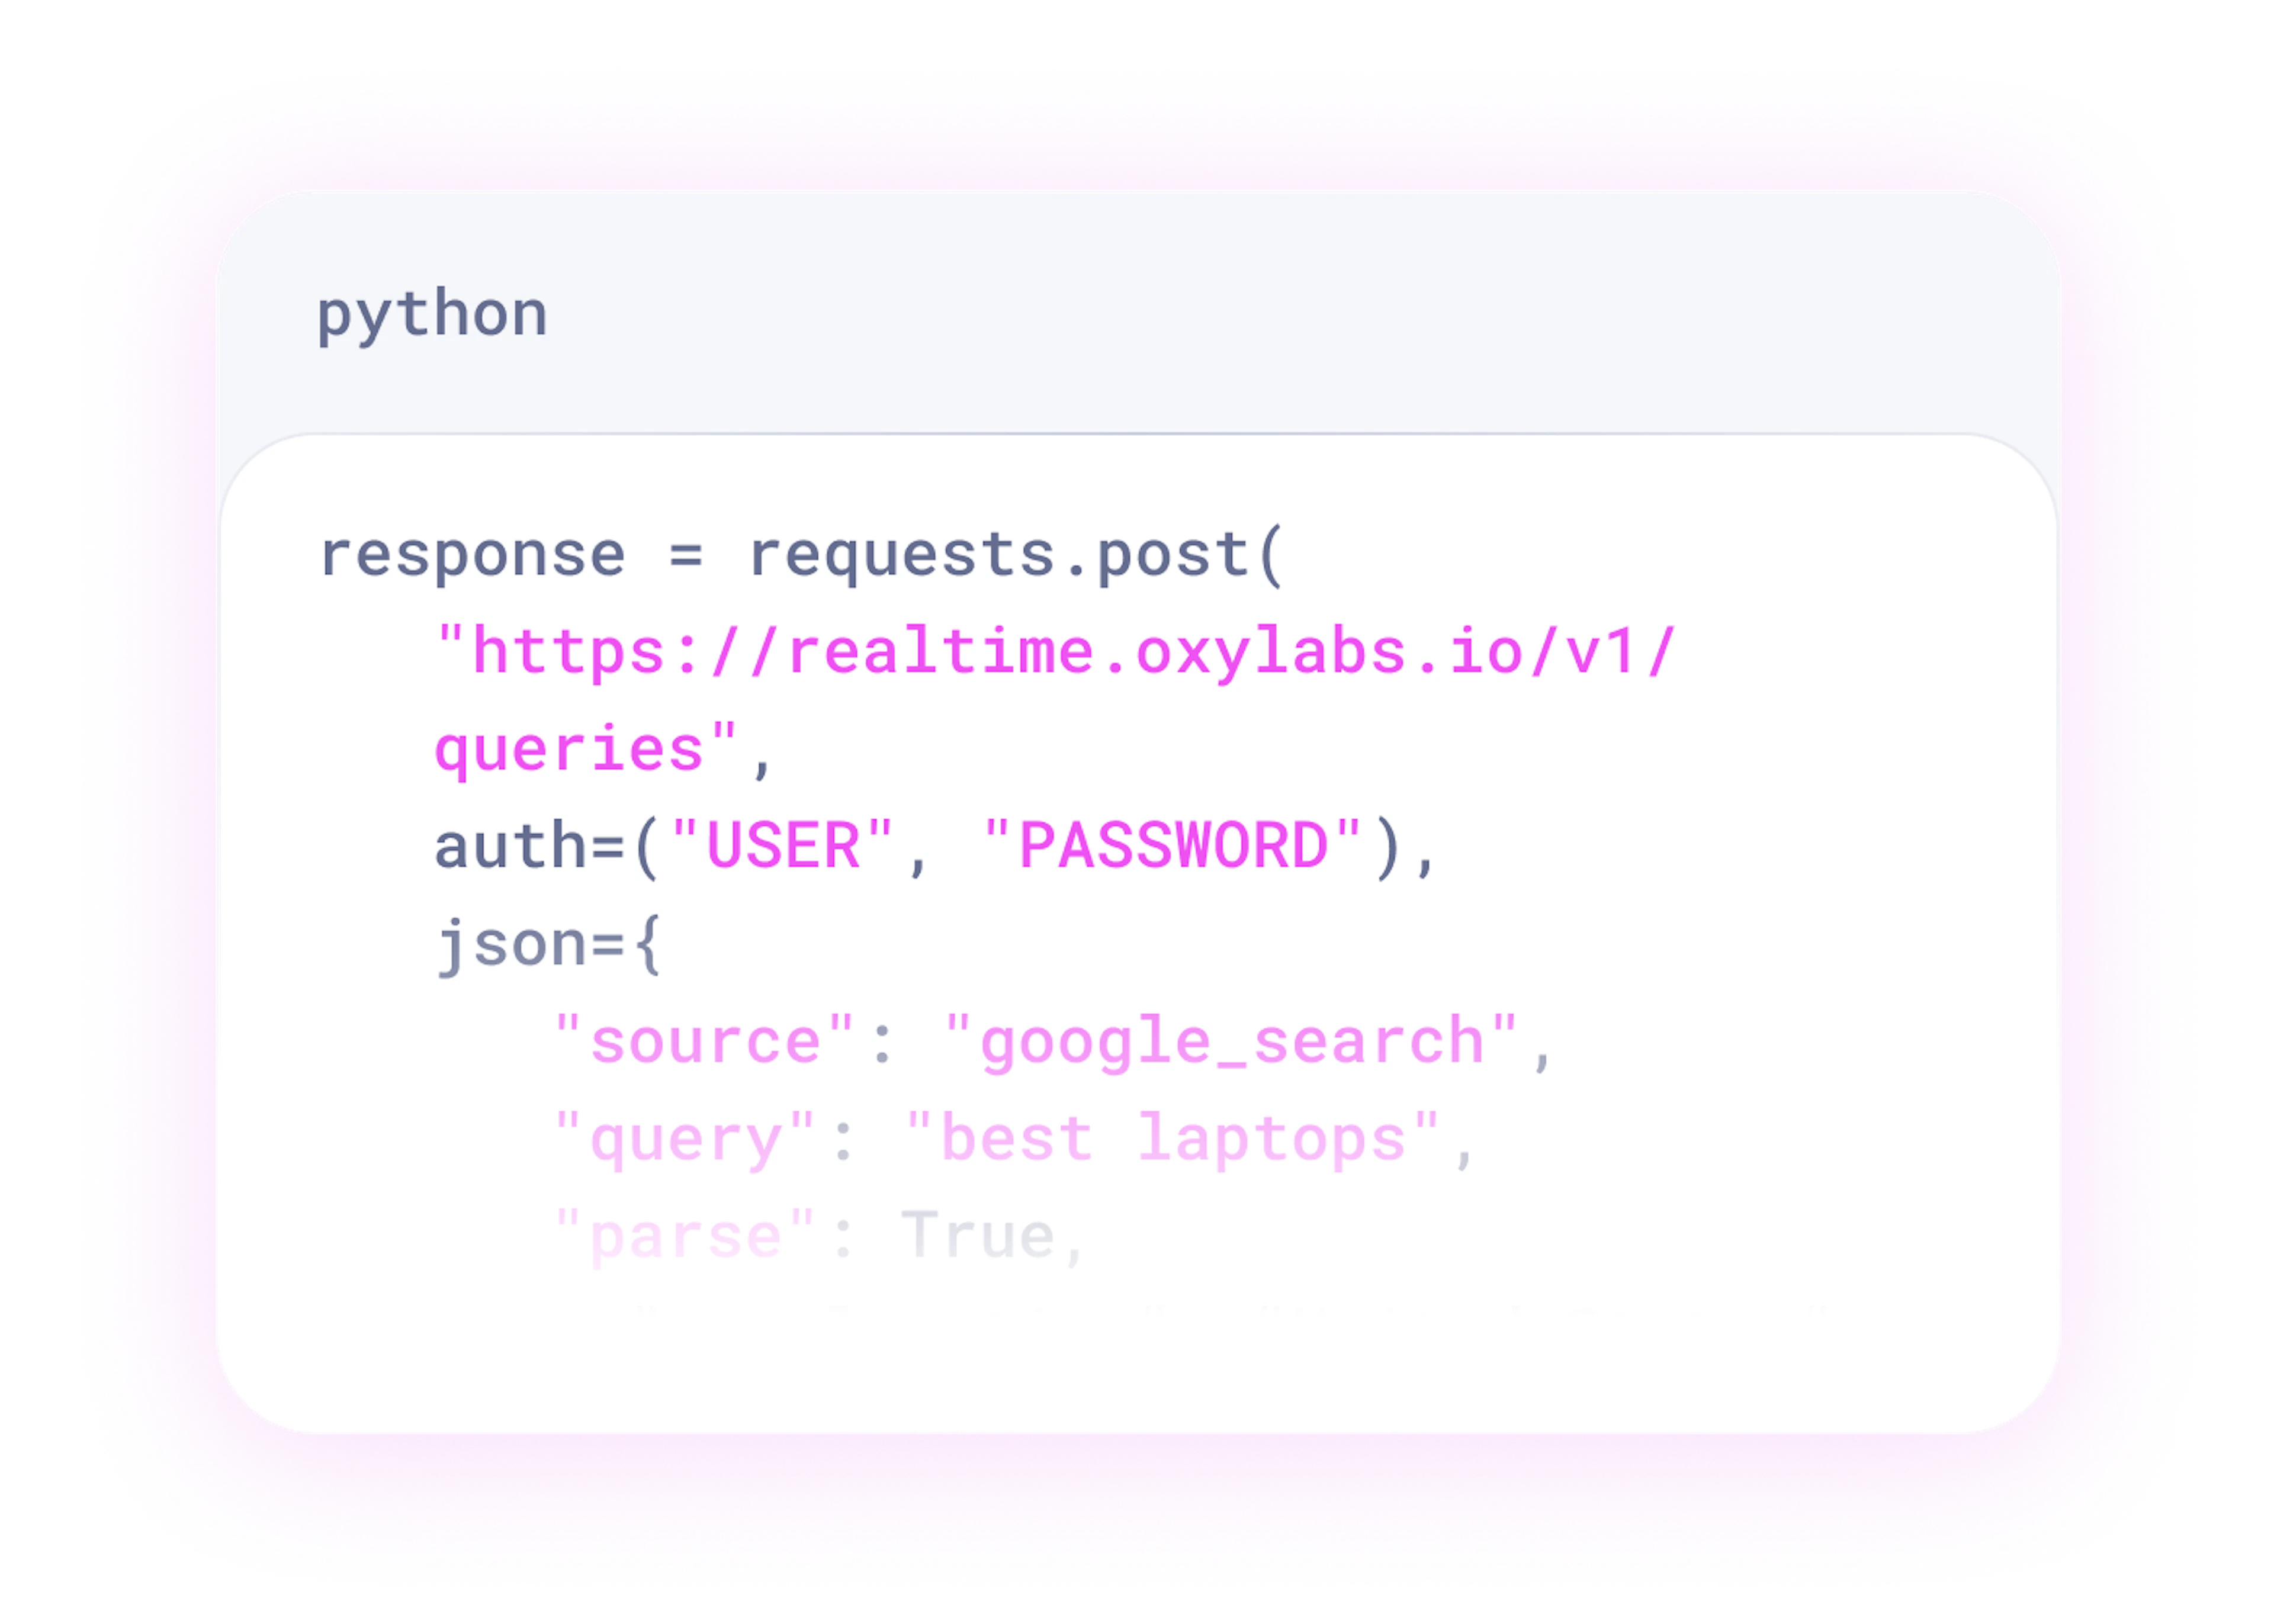Select the "best laptops" value
The width and height of the screenshot is (2274, 1624).
[1172, 1140]
